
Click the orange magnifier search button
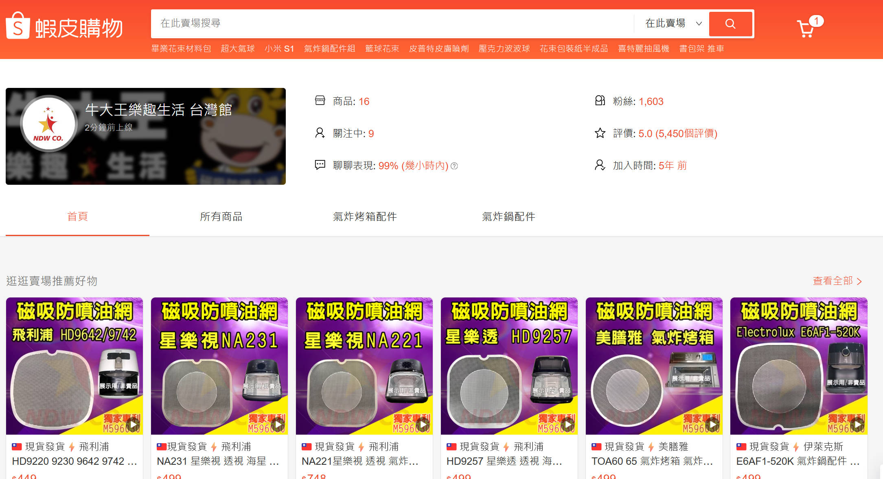pos(730,24)
